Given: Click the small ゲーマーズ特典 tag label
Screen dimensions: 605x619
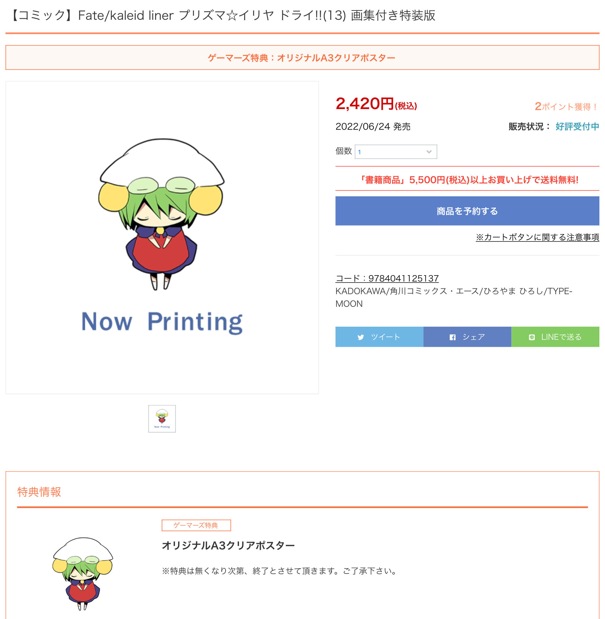Looking at the screenshot, I should pyautogui.click(x=196, y=525).
